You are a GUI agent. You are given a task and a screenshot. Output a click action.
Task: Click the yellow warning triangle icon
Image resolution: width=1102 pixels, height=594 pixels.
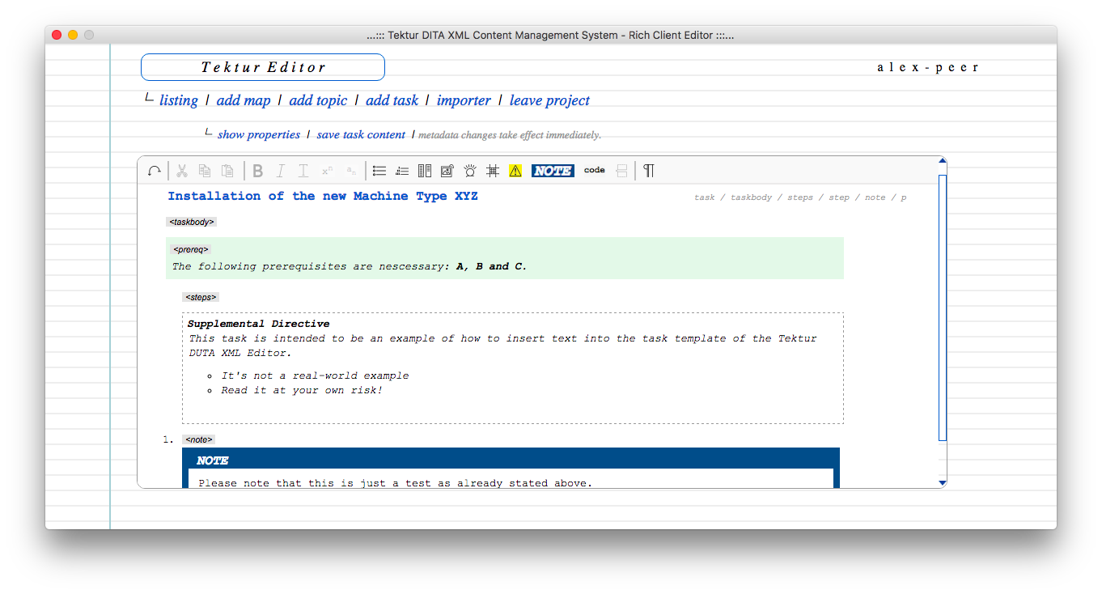[x=515, y=171]
